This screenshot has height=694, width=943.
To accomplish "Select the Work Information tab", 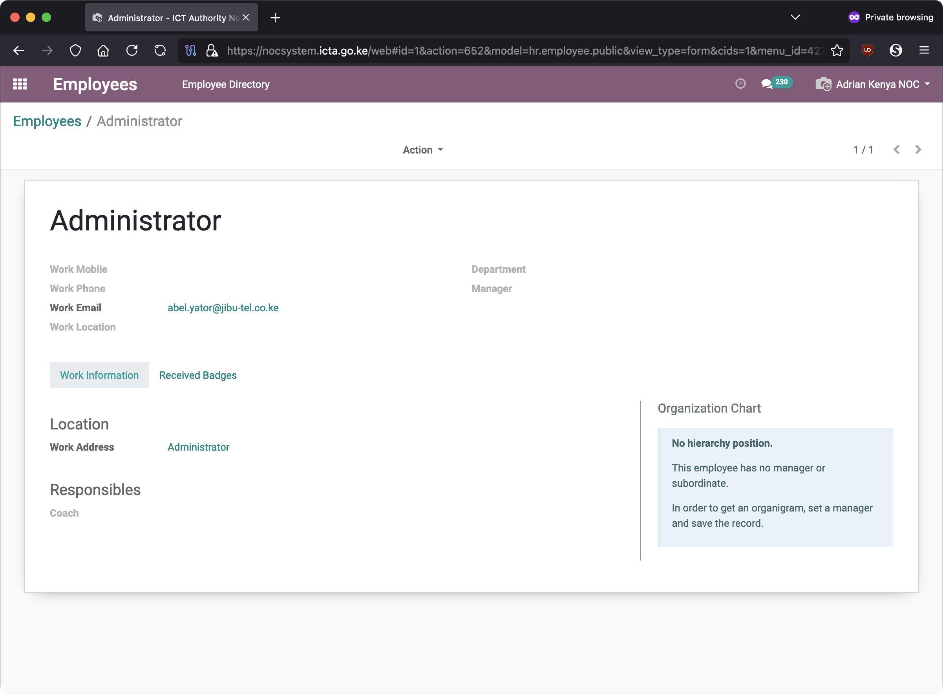I will point(99,375).
